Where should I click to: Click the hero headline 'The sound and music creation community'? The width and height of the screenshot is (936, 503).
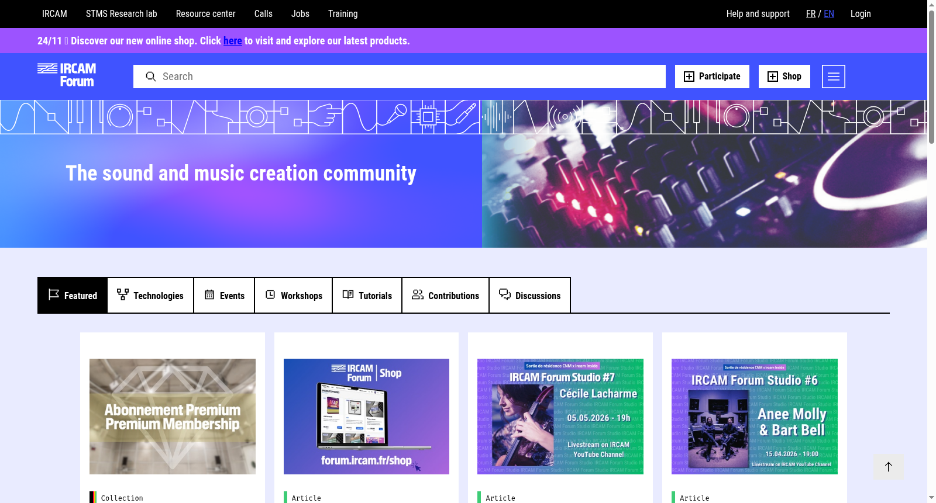pyautogui.click(x=241, y=174)
